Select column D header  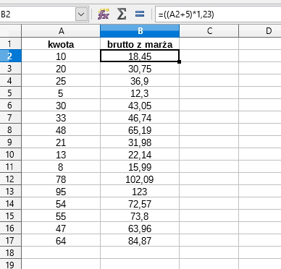260,31
